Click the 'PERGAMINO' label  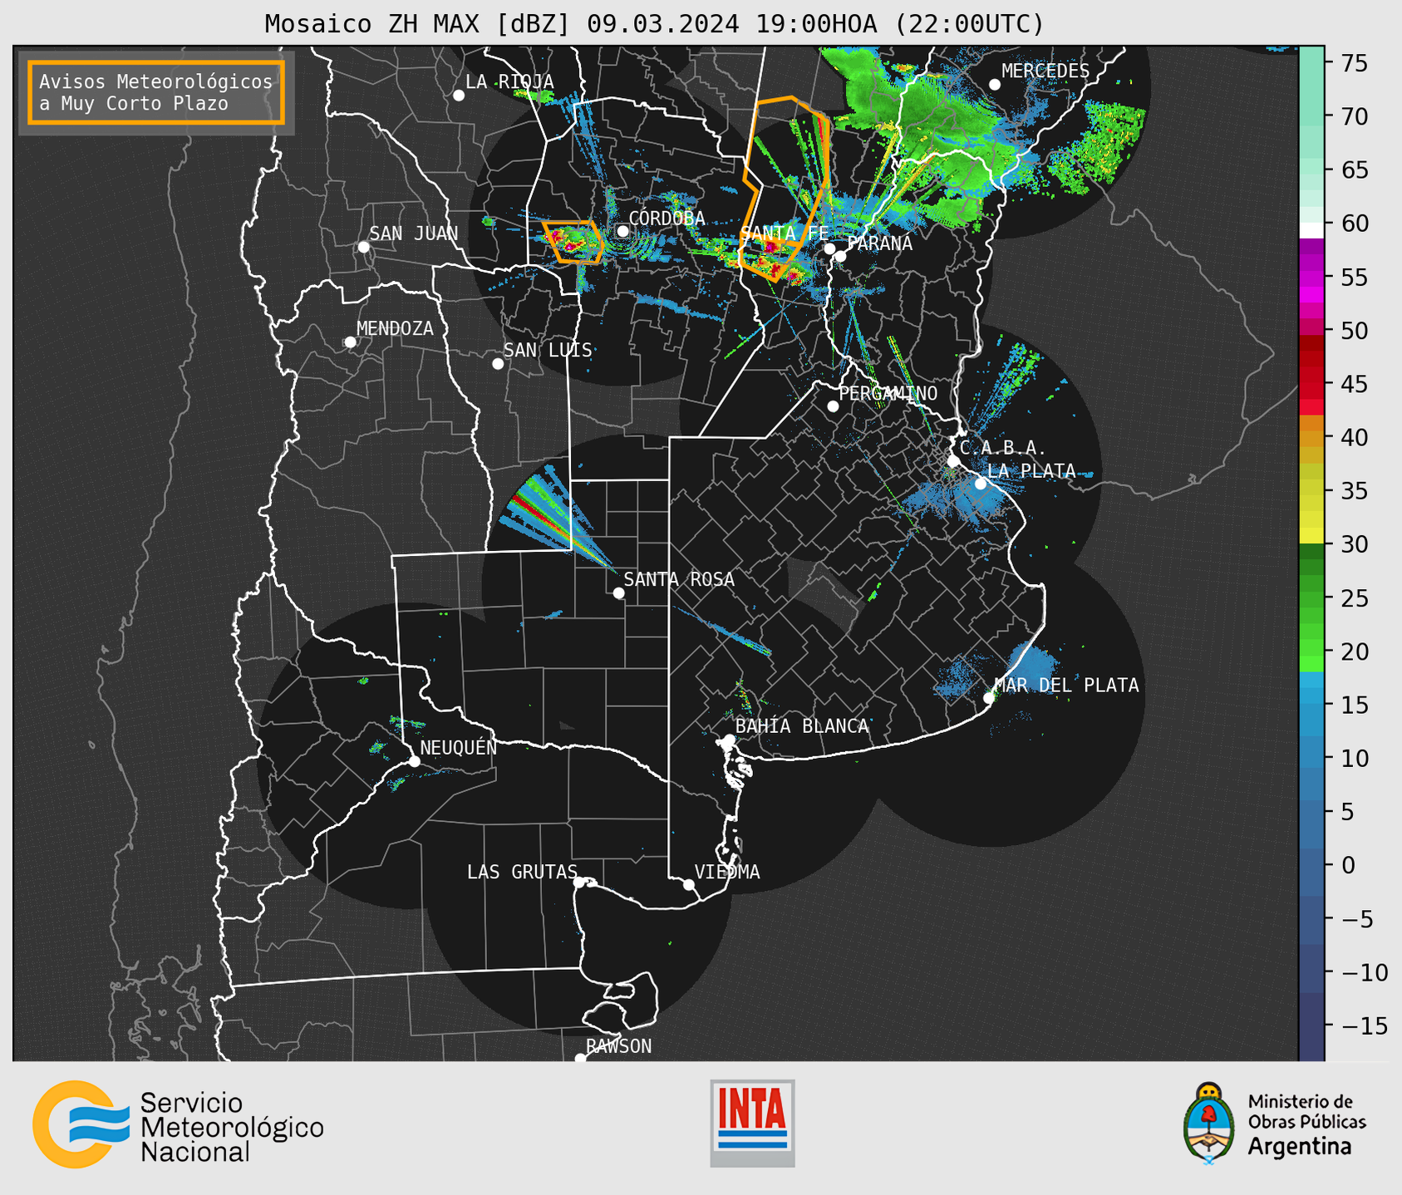(888, 393)
